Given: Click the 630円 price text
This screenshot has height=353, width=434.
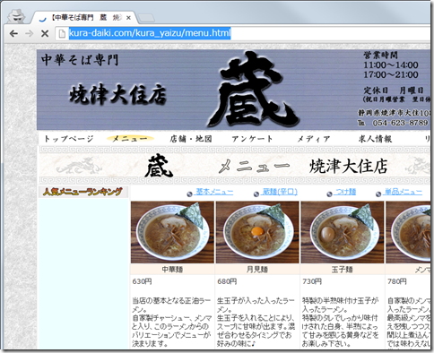Looking at the screenshot, I should pos(142,281).
